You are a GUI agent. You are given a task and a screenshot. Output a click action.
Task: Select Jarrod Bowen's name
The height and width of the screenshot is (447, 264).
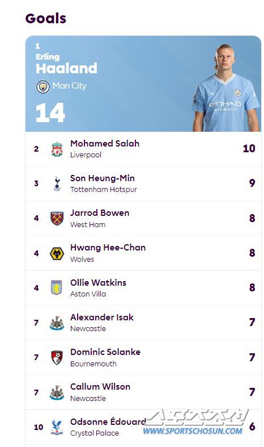point(100,213)
